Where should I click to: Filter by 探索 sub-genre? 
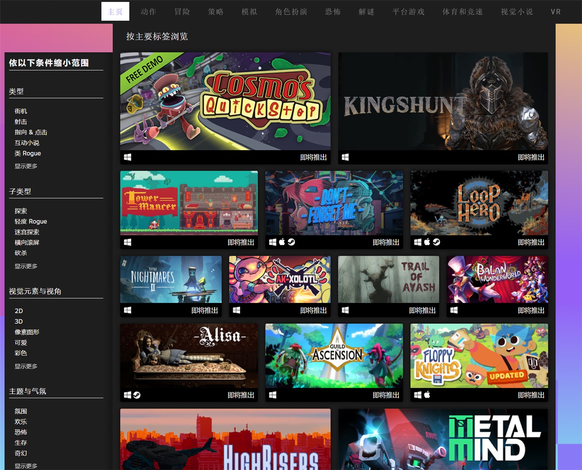[x=21, y=211]
